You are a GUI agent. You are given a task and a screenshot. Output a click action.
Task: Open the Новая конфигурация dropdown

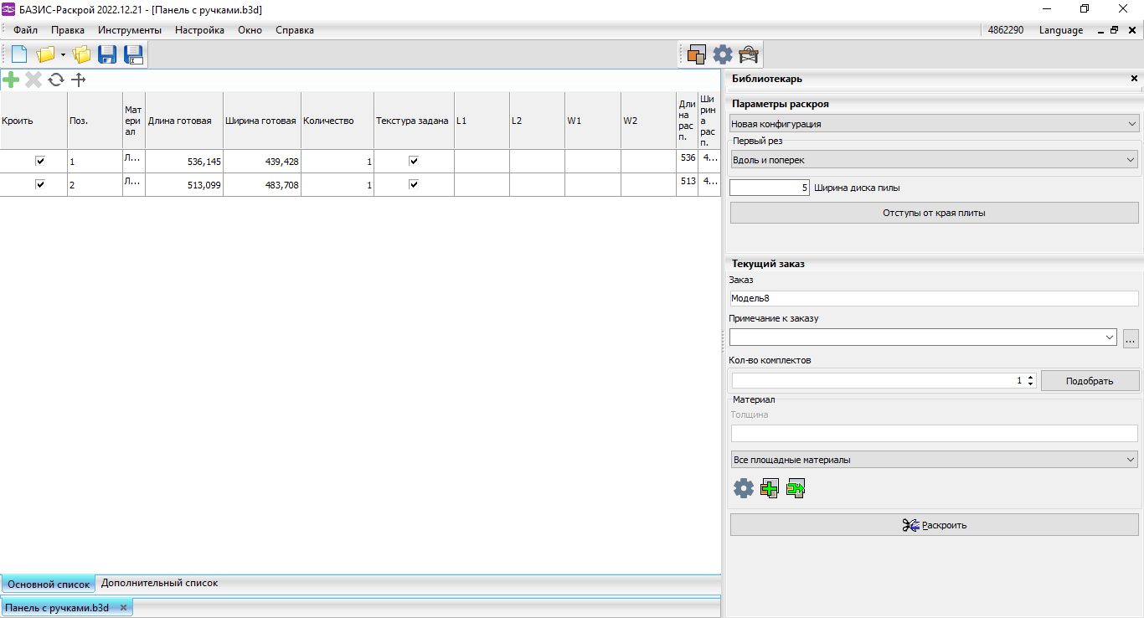coord(934,124)
